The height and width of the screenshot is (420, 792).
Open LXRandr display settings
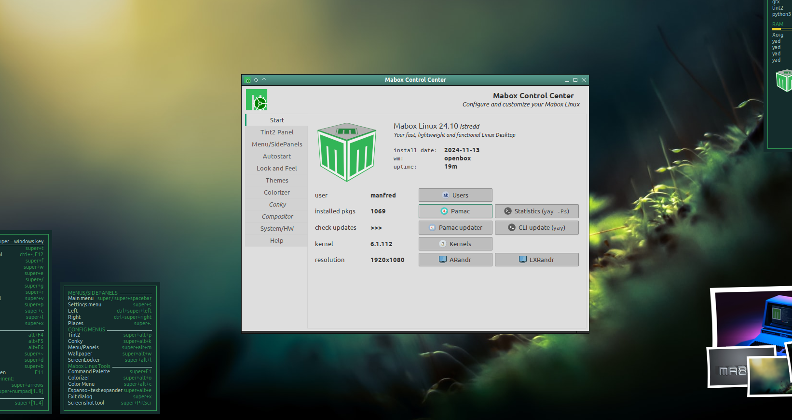[x=536, y=260]
